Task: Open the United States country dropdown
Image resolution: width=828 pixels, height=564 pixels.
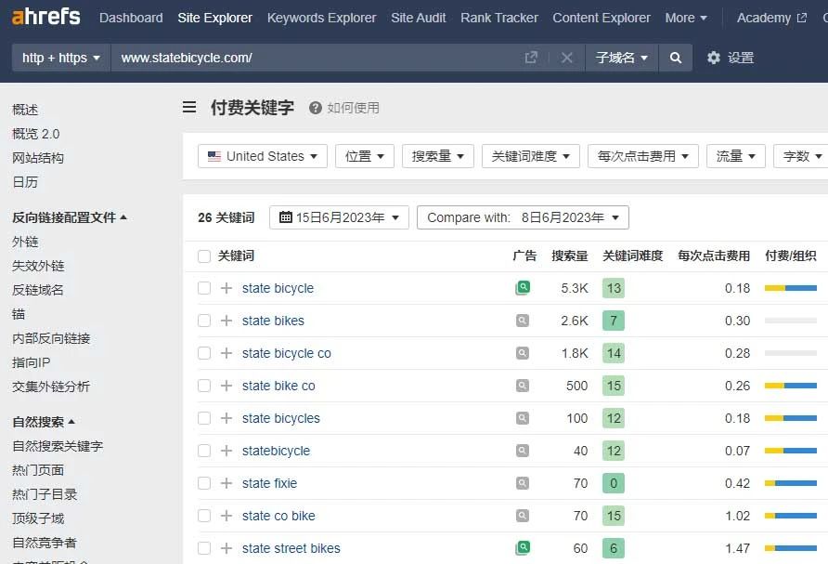Action: [263, 156]
